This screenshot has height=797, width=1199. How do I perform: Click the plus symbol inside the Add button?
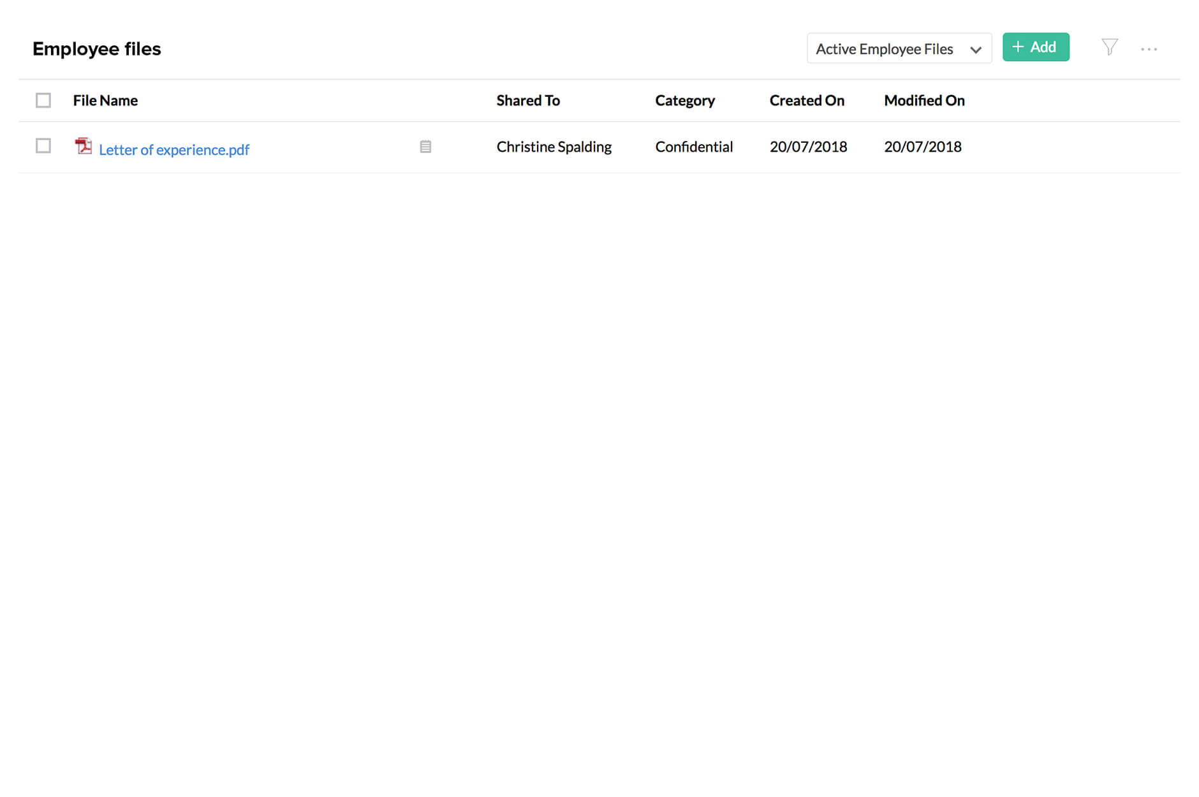click(1019, 47)
